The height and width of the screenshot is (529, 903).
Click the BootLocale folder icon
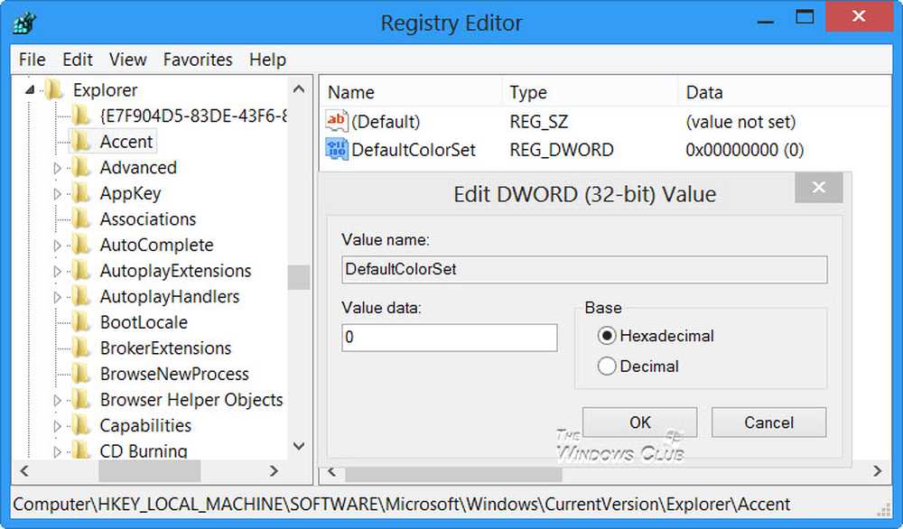[81, 322]
